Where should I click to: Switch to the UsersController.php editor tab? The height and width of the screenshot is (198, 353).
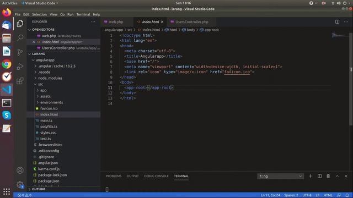191,22
